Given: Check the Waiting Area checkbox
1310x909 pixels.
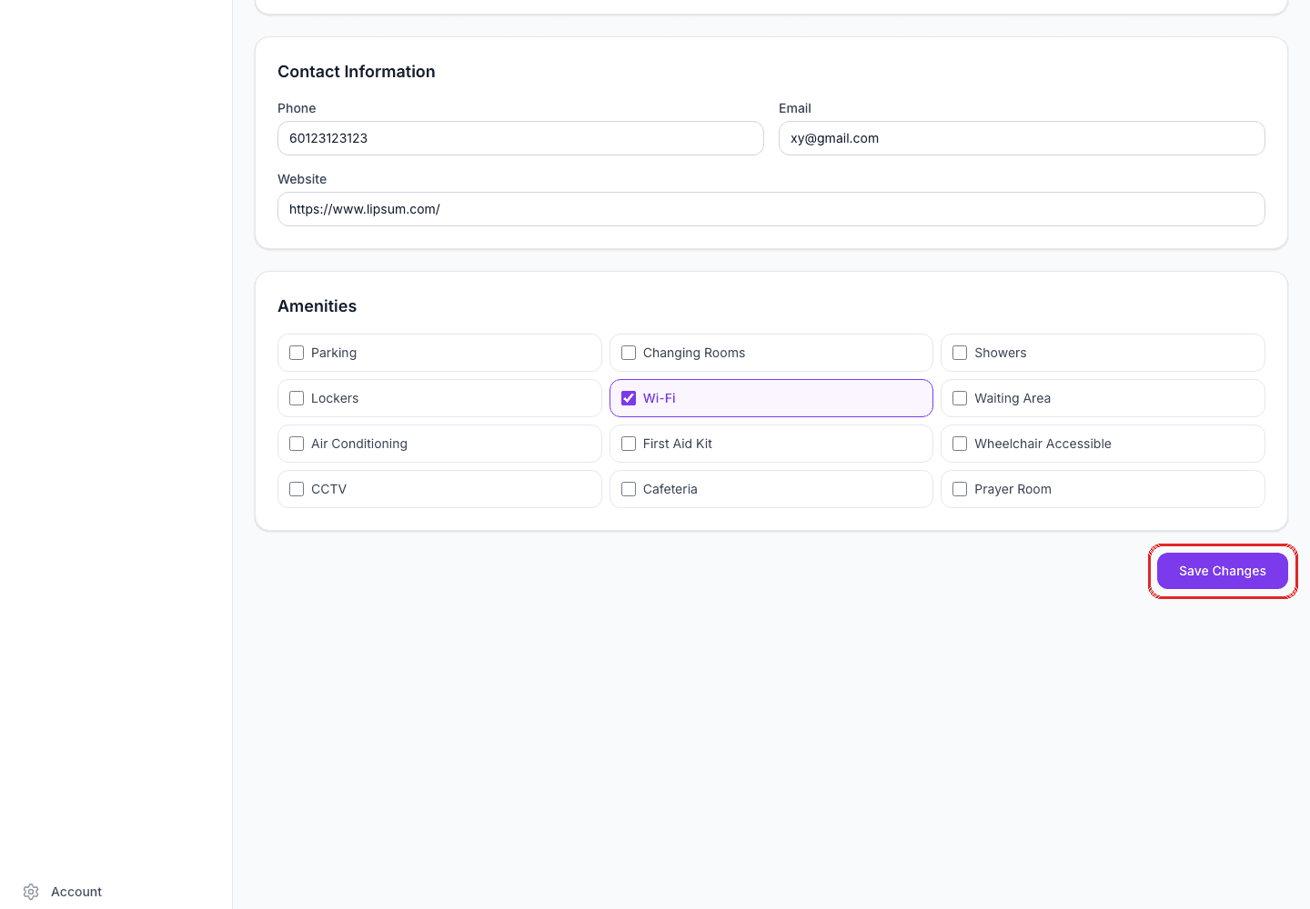Looking at the screenshot, I should pyautogui.click(x=960, y=398).
